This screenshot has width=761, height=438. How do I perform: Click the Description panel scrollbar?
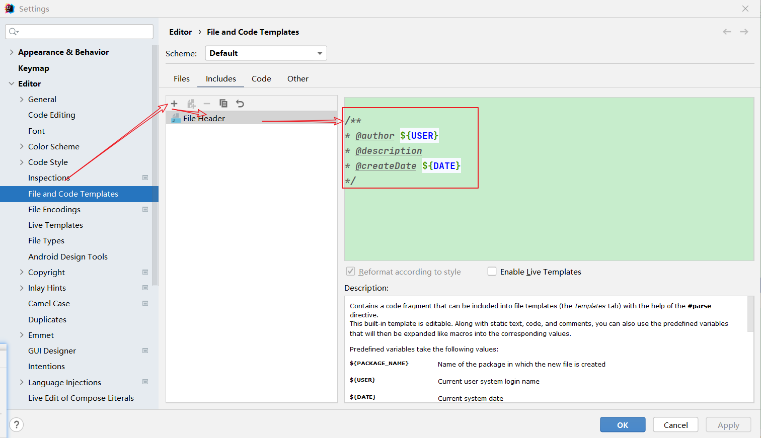[x=750, y=314]
